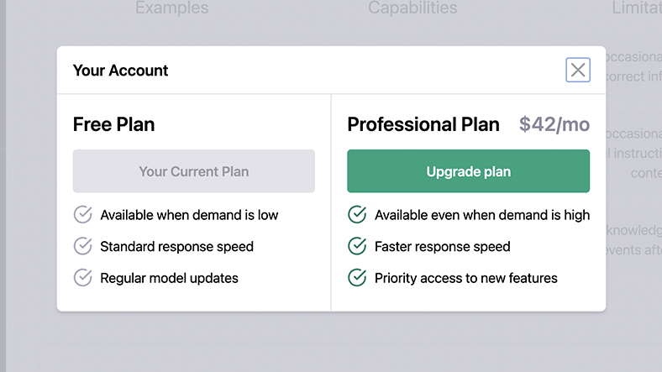Click 'Available when demand is low' text

click(189, 215)
